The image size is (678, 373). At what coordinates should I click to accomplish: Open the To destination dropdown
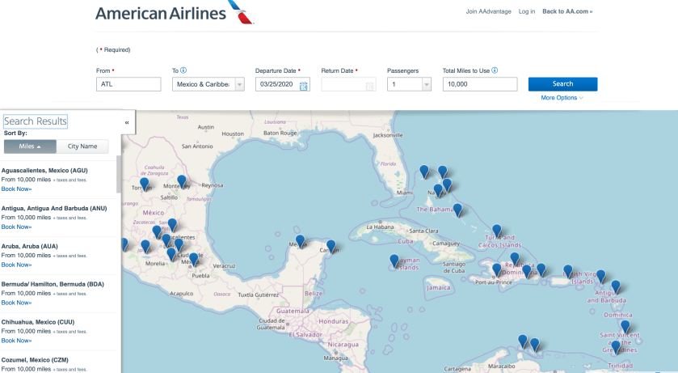[x=208, y=84]
